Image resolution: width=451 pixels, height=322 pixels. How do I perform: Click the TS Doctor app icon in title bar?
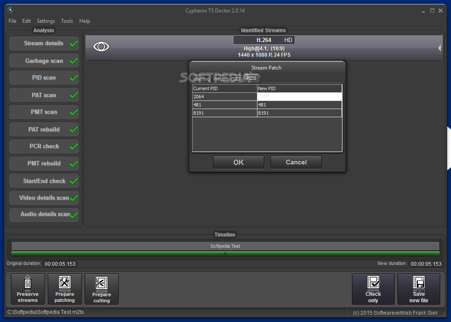pos(11,10)
